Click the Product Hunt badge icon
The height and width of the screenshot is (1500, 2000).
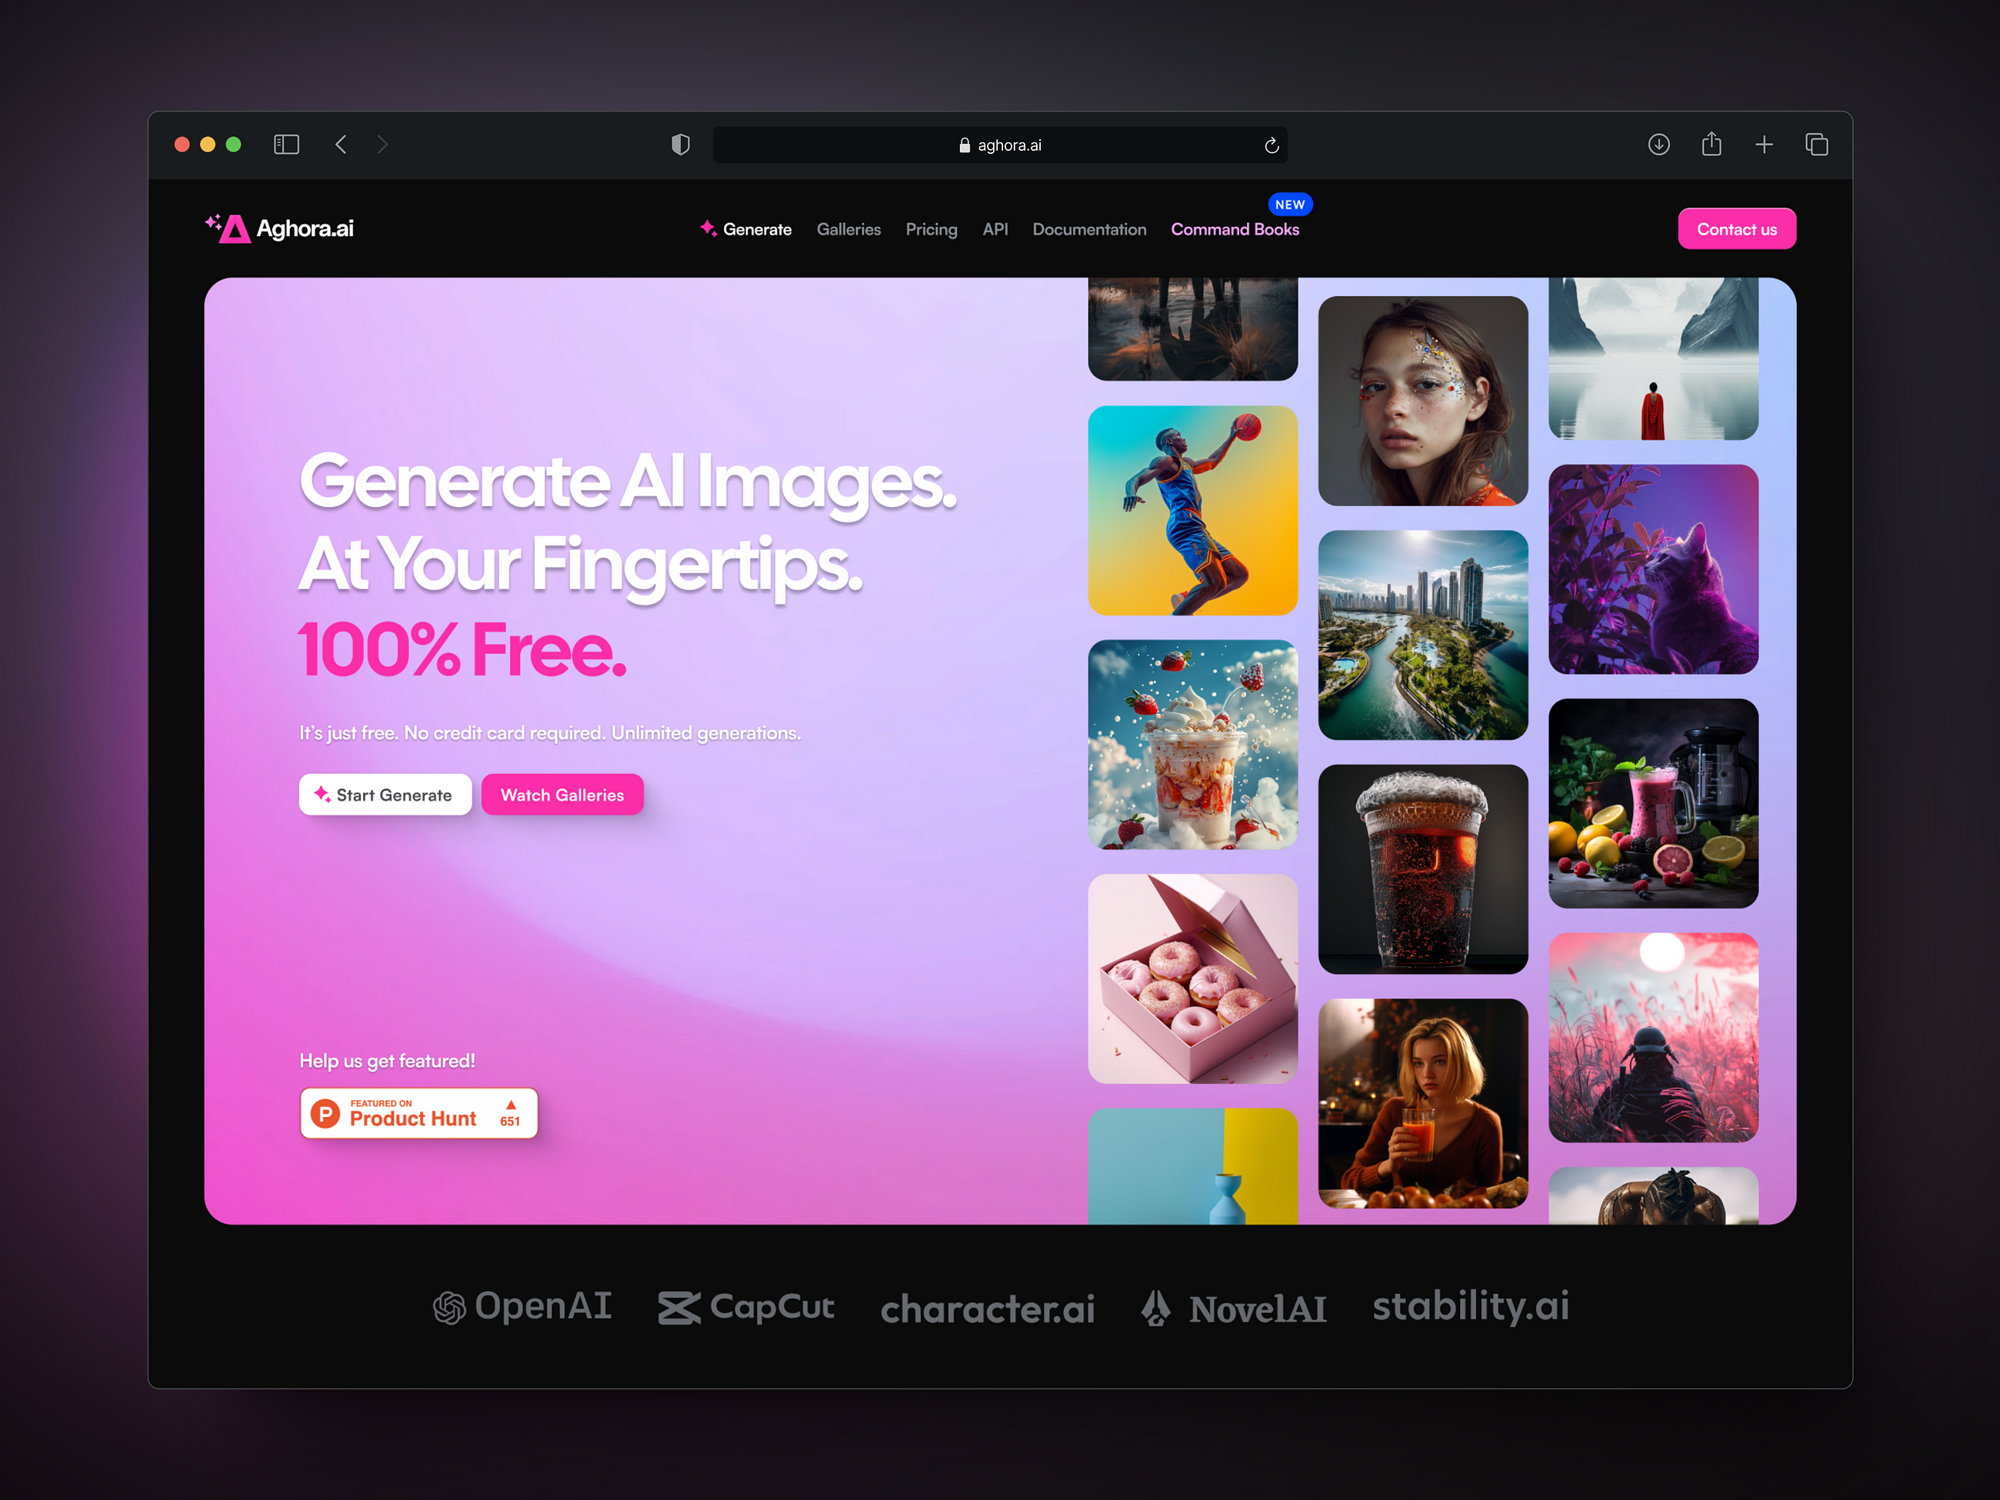click(329, 1115)
